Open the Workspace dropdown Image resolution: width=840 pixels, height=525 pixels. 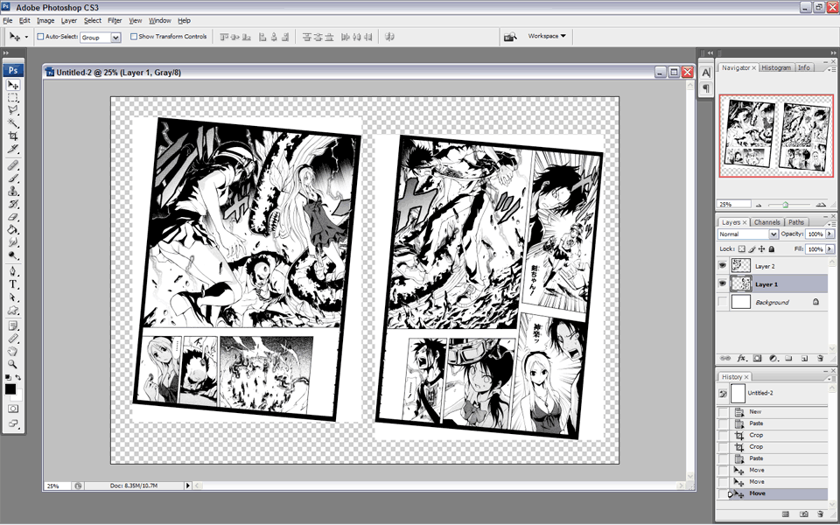coord(546,37)
